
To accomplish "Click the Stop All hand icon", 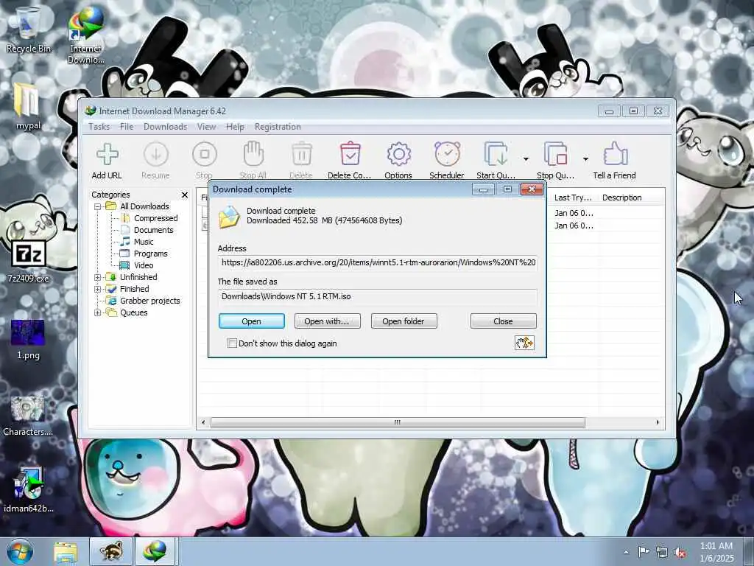I will pyautogui.click(x=253, y=154).
